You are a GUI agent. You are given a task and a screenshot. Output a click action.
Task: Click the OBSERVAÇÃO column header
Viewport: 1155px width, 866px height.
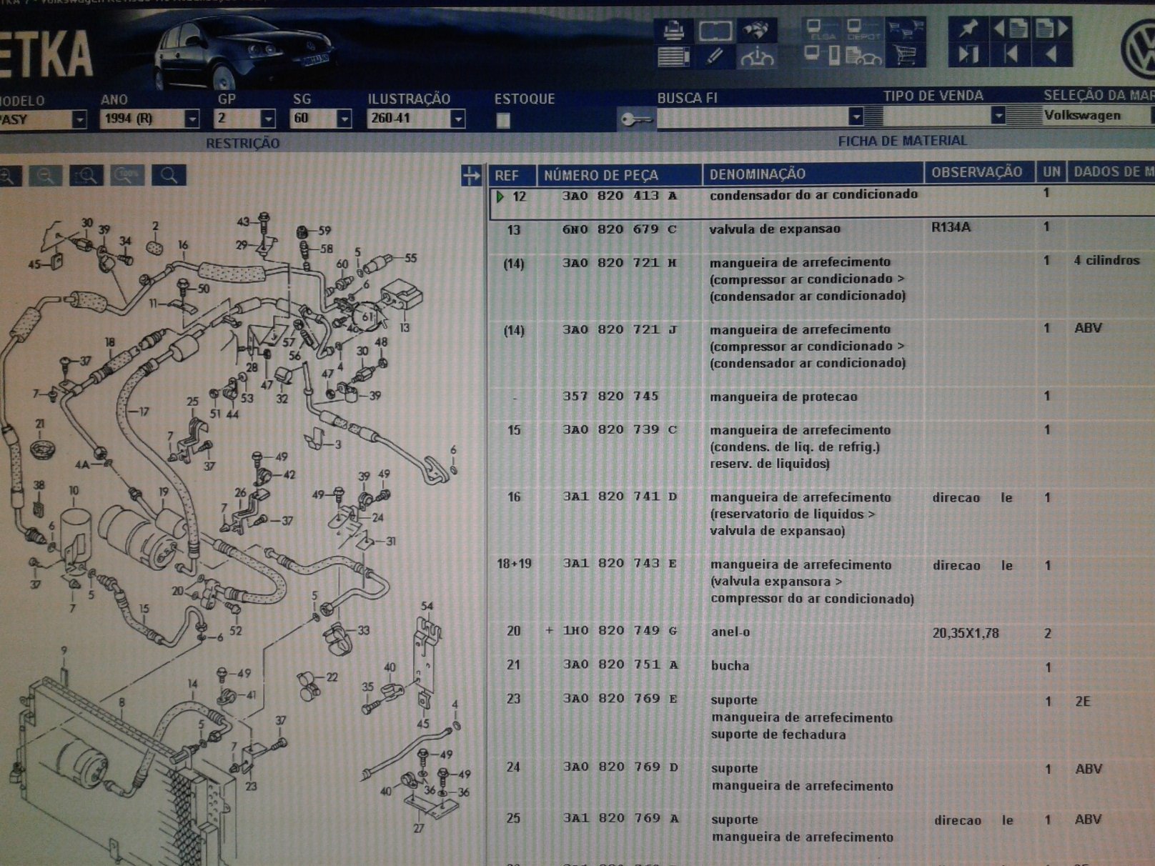978,172
